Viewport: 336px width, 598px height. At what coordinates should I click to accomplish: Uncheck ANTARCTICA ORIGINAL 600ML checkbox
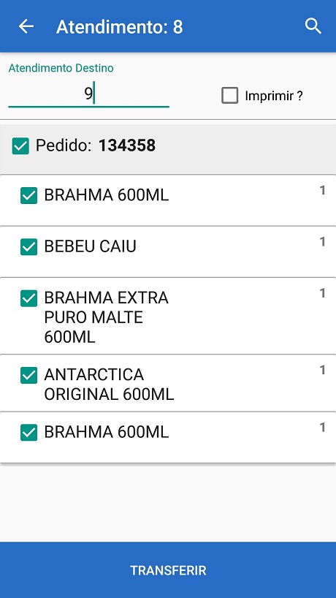pyautogui.click(x=29, y=375)
